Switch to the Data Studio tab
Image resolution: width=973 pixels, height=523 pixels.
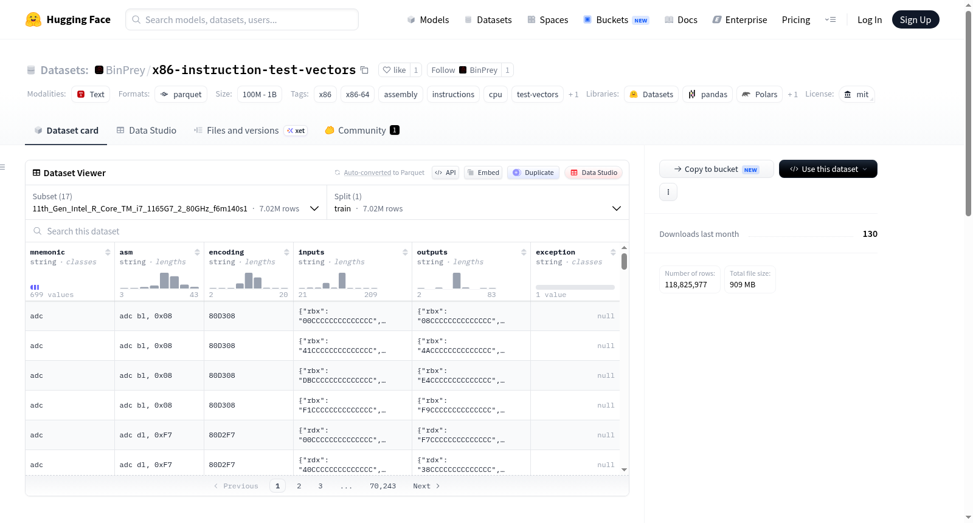pos(147,130)
